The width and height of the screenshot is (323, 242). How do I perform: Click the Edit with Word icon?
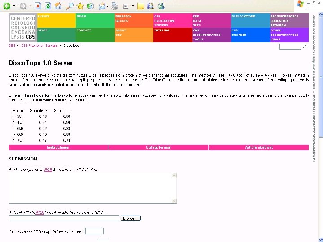point(126,6)
